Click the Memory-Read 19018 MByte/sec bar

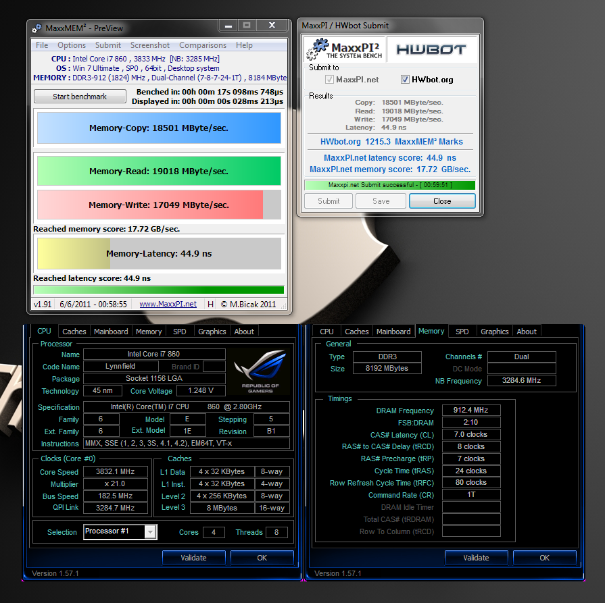tap(159, 171)
